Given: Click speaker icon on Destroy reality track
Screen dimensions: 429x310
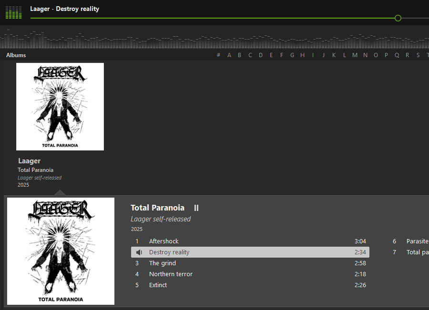Looking at the screenshot, I should click(x=139, y=252).
